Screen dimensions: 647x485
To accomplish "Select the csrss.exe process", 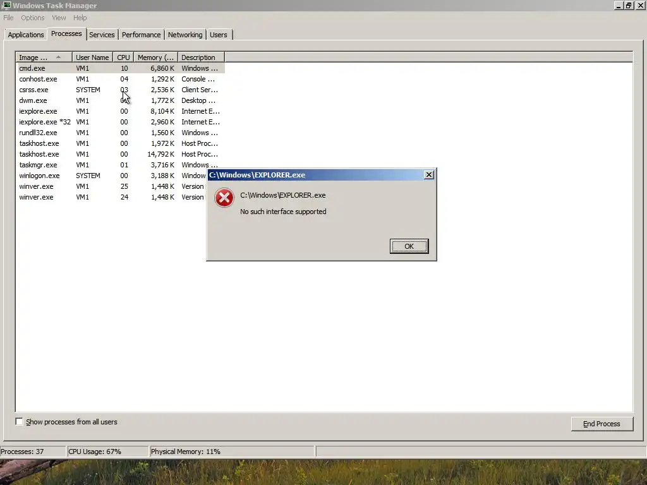I will tap(121, 90).
